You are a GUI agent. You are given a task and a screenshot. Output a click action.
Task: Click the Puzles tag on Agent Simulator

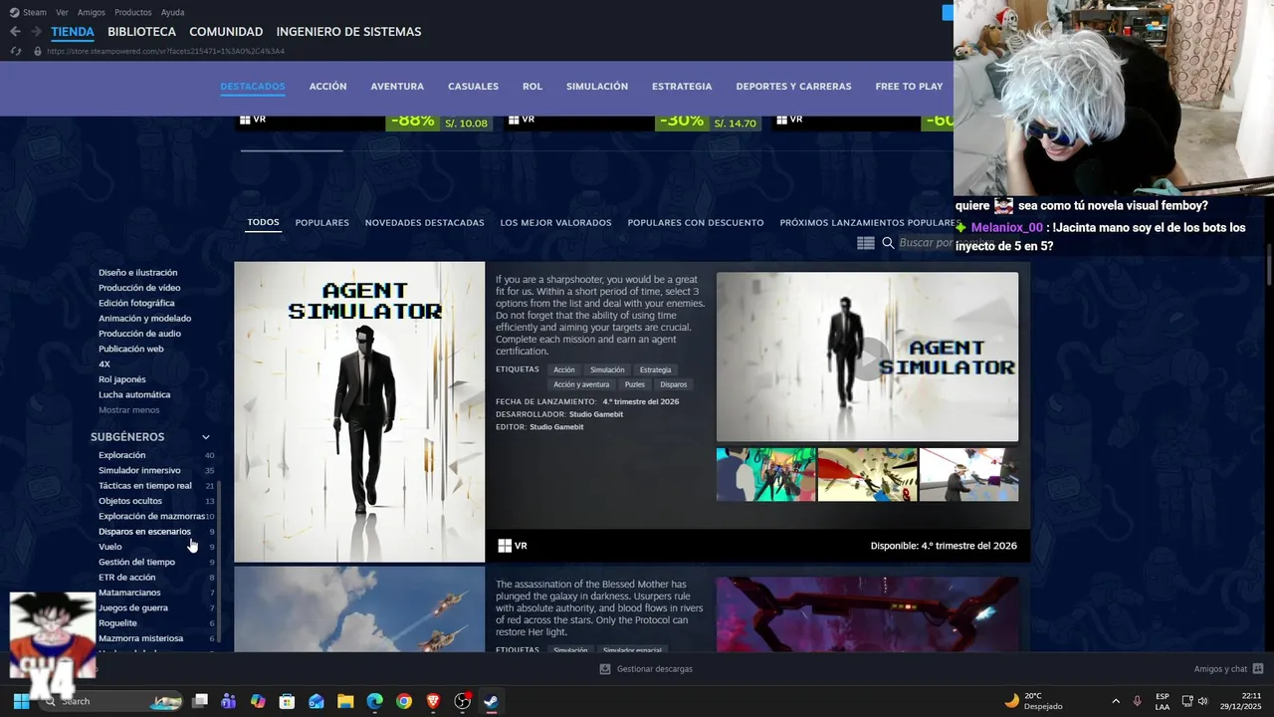(x=635, y=384)
